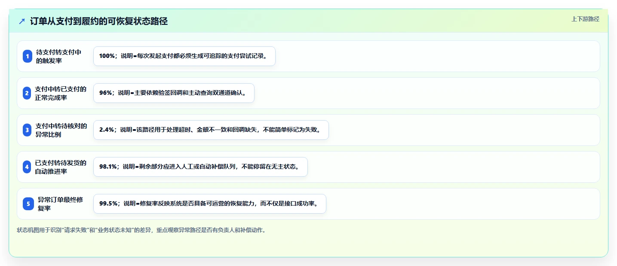Select step badge number 2
Screen dimensions: 617x266
coord(27,93)
